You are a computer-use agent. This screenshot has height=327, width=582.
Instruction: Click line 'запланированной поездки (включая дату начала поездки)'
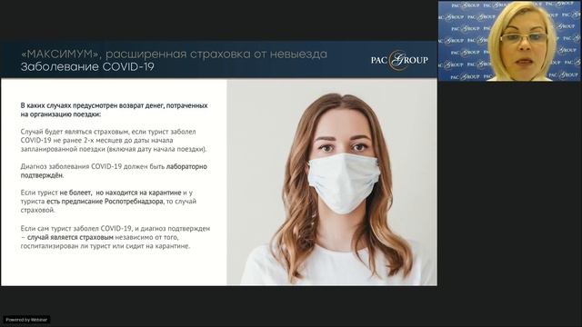pos(114,149)
